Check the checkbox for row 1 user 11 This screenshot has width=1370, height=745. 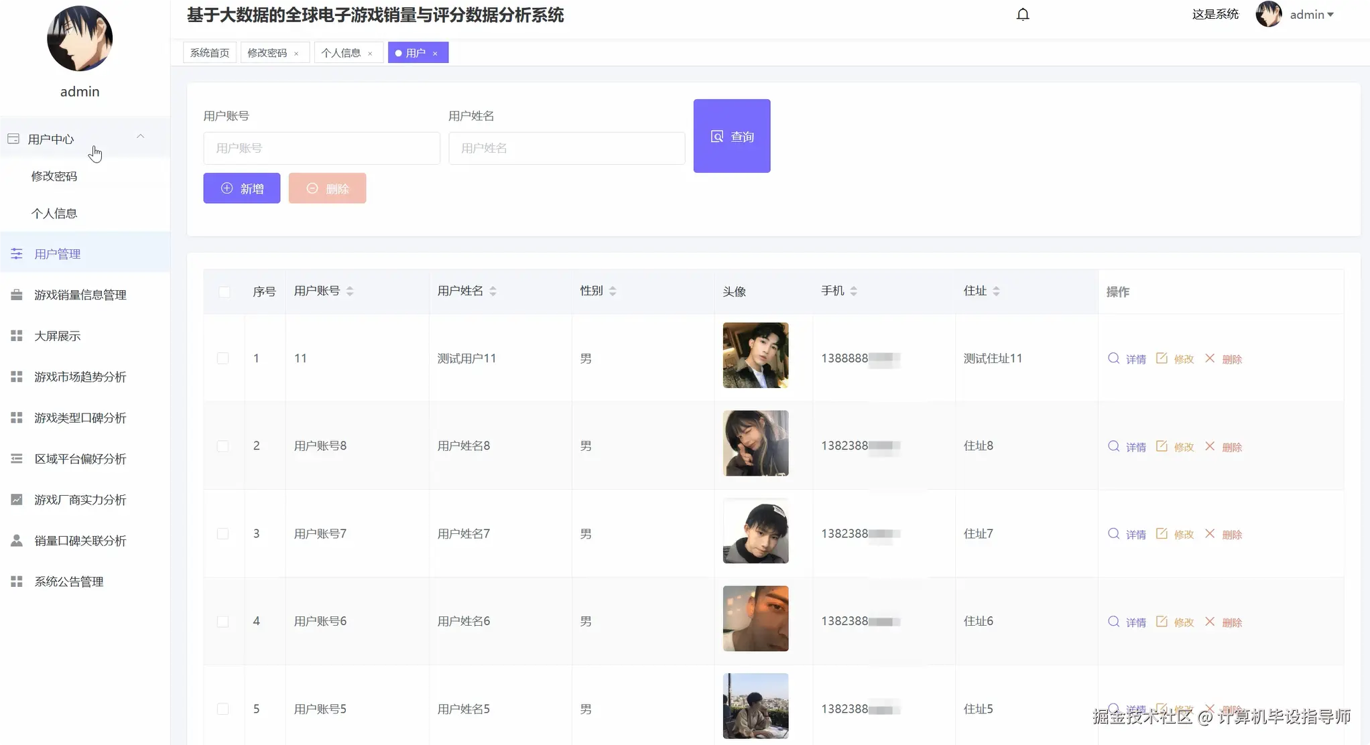click(223, 358)
